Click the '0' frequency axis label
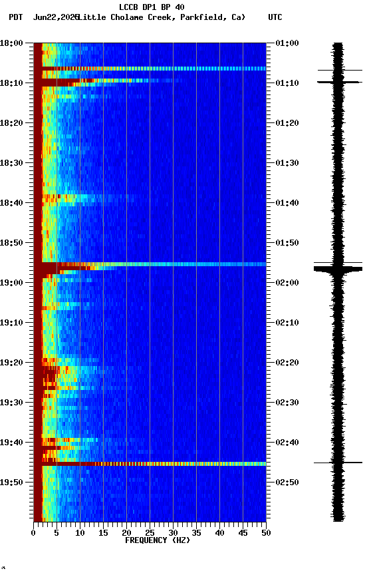This screenshot has width=367, height=575. pyautogui.click(x=33, y=533)
